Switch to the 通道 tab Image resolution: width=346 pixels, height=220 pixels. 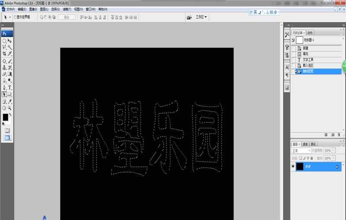[305, 144]
